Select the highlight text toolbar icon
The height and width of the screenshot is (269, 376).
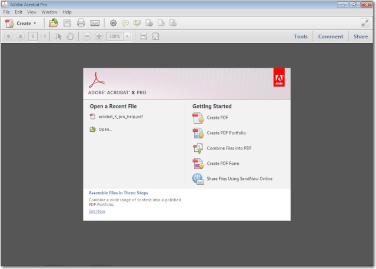(137, 23)
